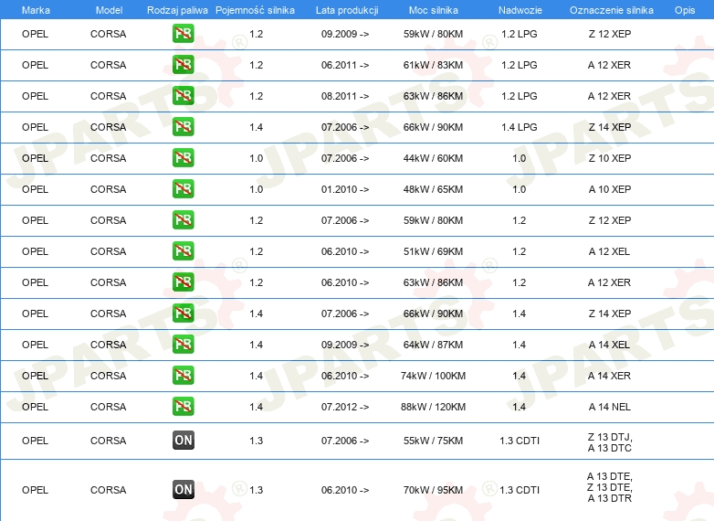The image size is (714, 521).
Task: Click the ON diesel icon for 55kW/75KM
Action: (x=183, y=441)
